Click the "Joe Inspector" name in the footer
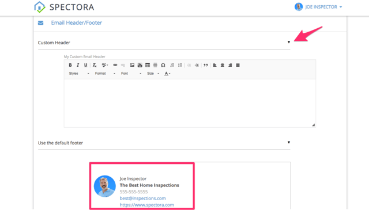This screenshot has height=210, width=369. [133, 178]
